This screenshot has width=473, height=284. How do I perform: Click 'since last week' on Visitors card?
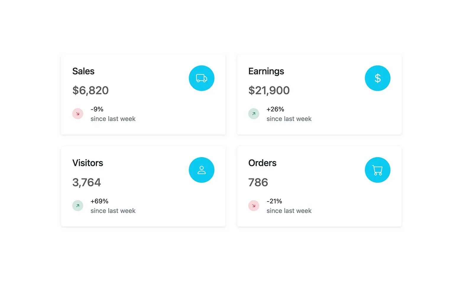113,211
